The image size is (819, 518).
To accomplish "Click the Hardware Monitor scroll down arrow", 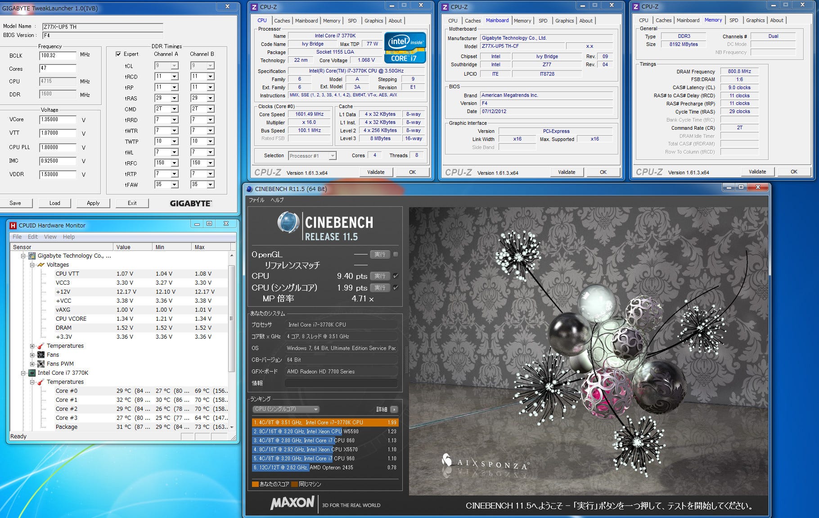I will click(232, 427).
